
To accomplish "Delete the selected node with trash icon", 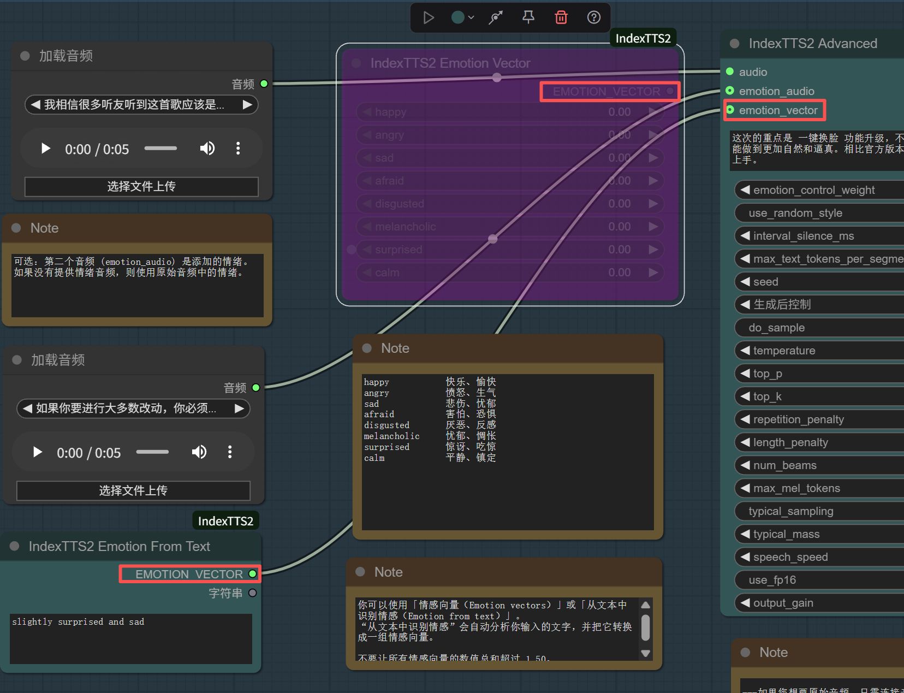I will 561,18.
